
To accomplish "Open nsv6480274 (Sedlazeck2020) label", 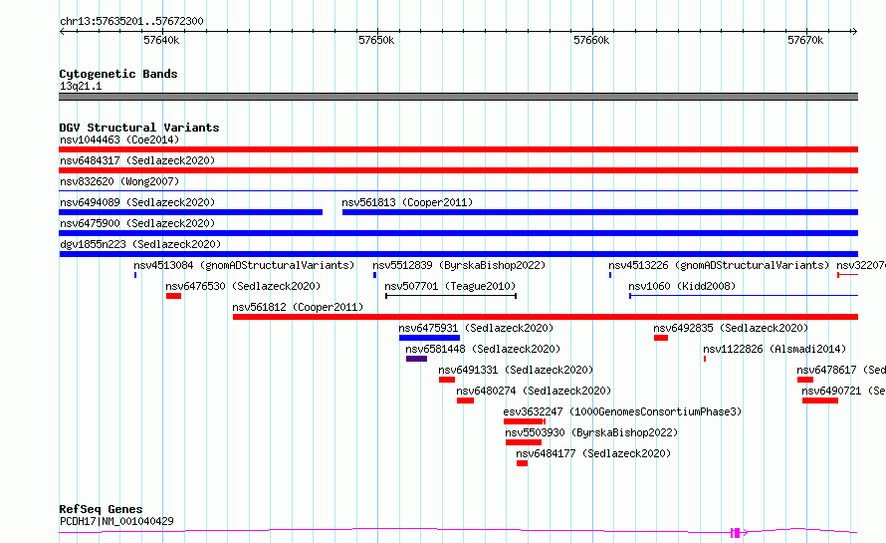I will [534, 391].
